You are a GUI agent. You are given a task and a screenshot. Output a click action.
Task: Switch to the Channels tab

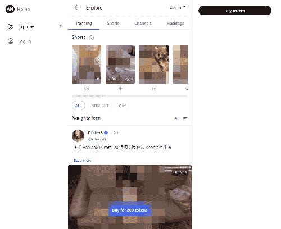[x=143, y=24]
